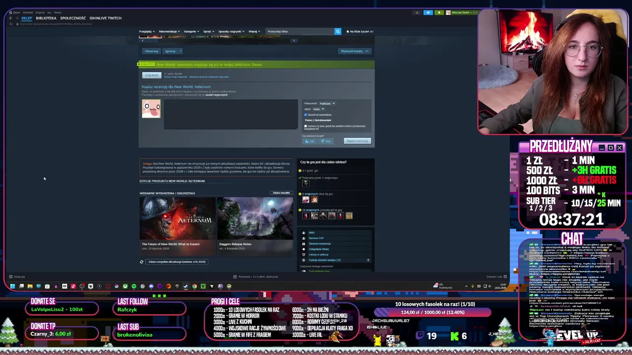
Task: Open the wishlist star link
Action: tap(359, 32)
